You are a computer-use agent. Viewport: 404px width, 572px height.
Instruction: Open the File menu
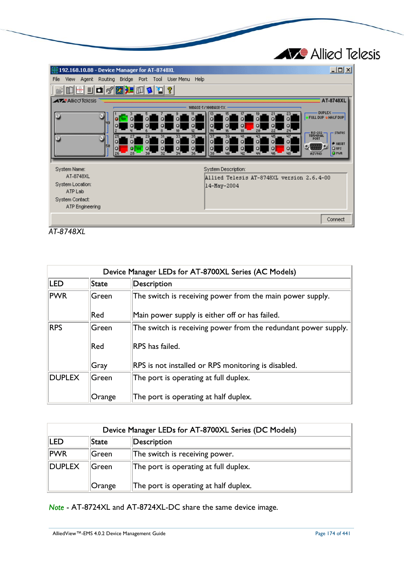(x=56, y=79)
